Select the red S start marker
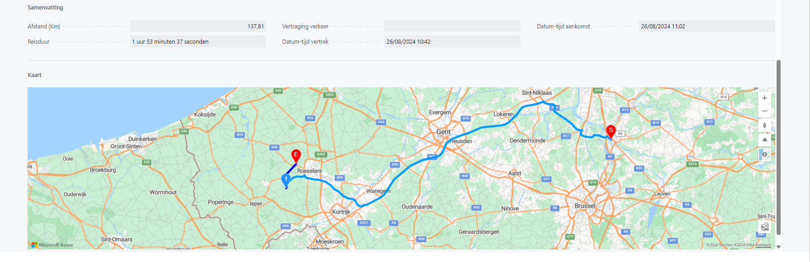This screenshot has height=262, width=810. point(611,132)
